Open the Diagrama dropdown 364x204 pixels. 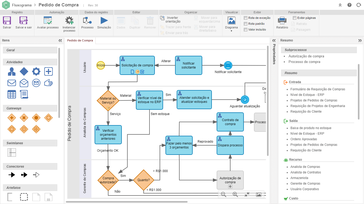[231, 24]
